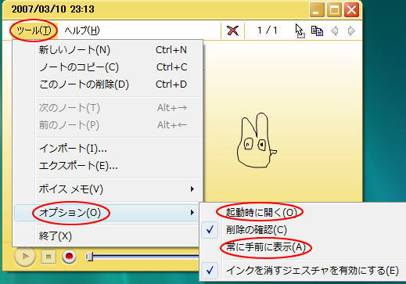Toggle インクを消すジェスチャを有効にする(E) option
Viewport: 406px width, 284px height.
(303, 271)
